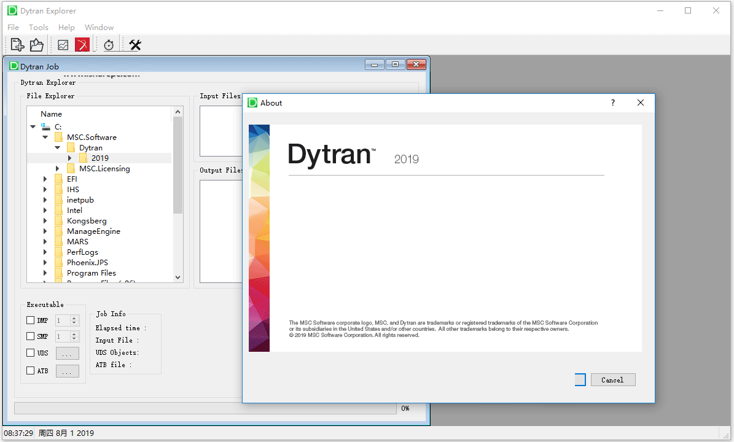Select the Phoenix.JPS folder
The width and height of the screenshot is (734, 442).
point(87,262)
